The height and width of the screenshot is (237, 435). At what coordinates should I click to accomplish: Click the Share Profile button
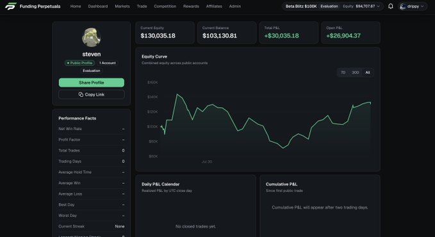tap(92, 83)
